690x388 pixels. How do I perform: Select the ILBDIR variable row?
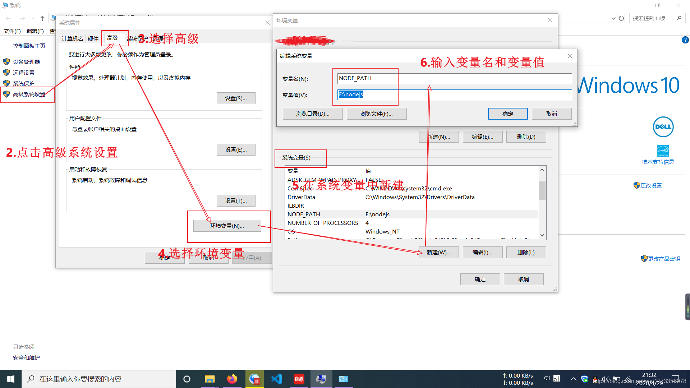[x=412, y=205]
